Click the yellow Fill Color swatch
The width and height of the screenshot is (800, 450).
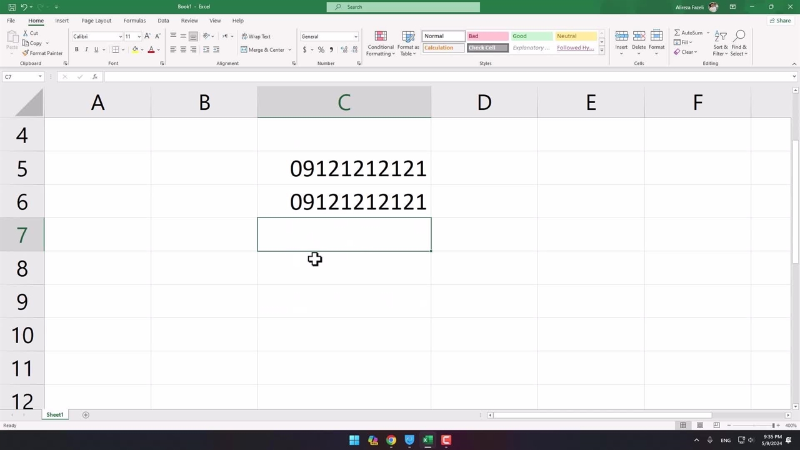tap(135, 50)
